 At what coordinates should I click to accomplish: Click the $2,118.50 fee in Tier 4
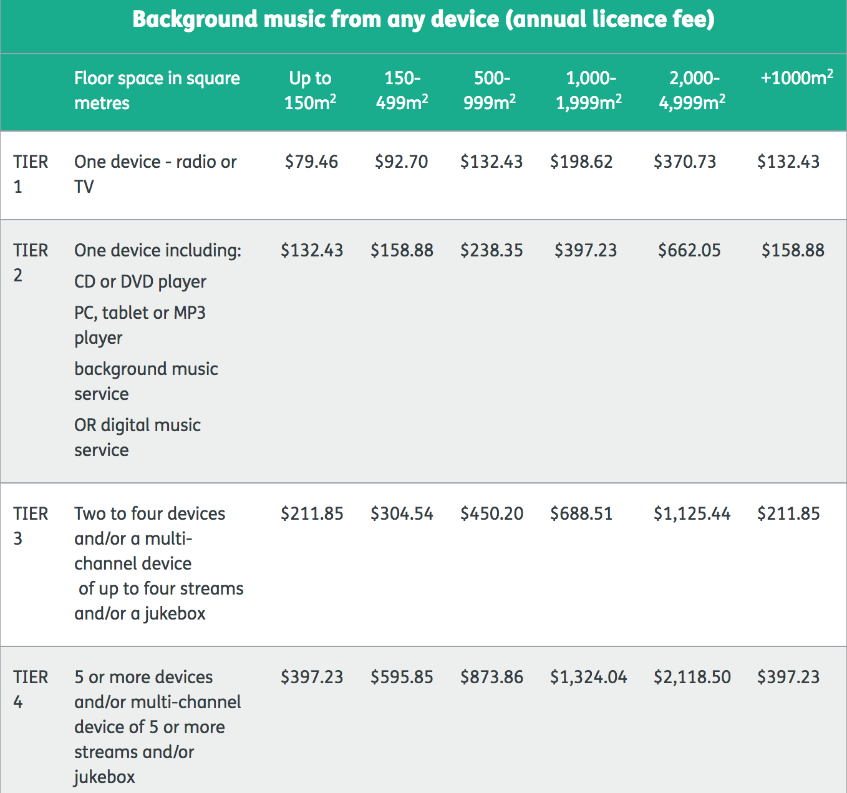coord(692,678)
